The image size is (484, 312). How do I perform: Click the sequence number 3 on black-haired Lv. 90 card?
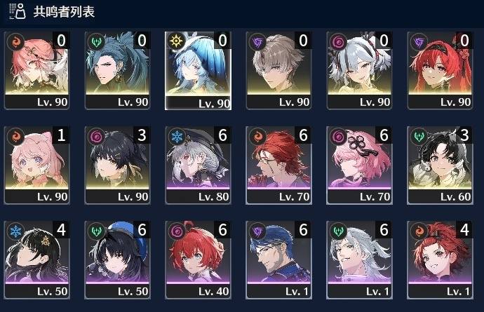tap(142, 135)
